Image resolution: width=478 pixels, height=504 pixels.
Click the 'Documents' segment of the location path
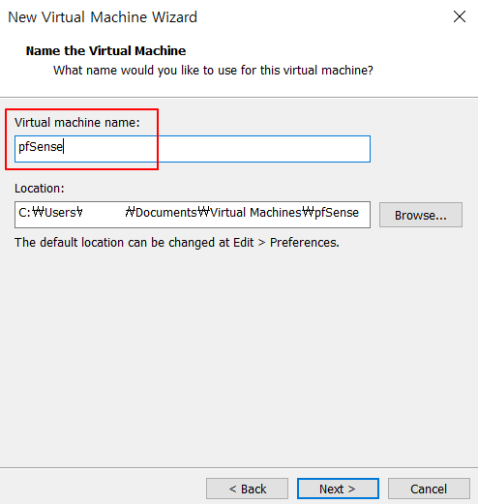coord(166,213)
